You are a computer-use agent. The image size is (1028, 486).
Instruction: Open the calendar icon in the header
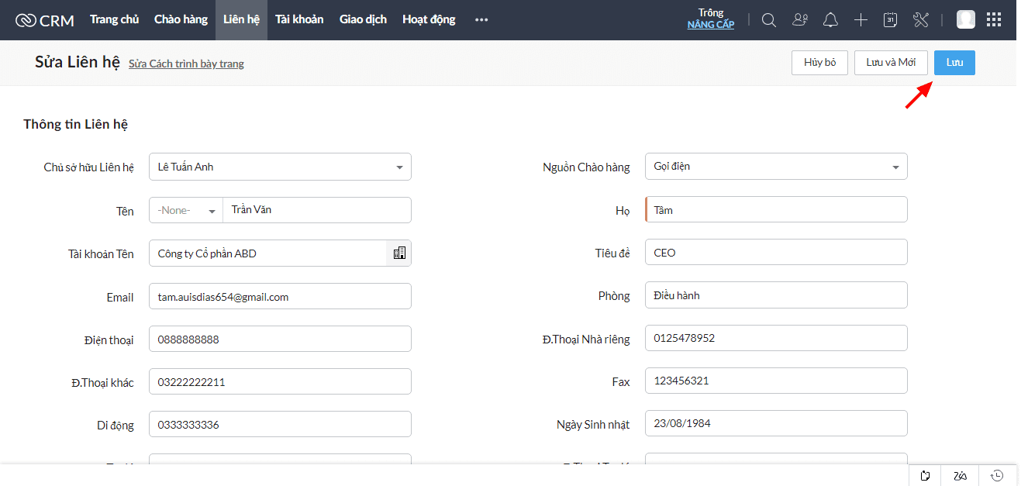[x=891, y=20]
